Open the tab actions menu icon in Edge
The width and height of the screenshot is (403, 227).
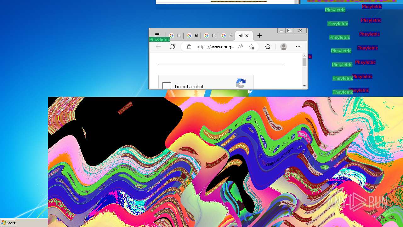point(157,35)
